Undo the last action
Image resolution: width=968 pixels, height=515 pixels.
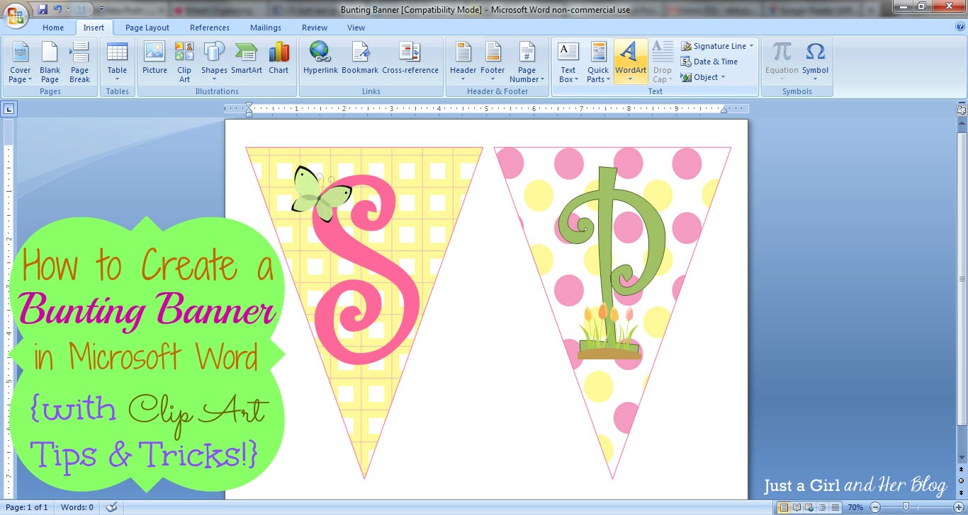coord(58,9)
